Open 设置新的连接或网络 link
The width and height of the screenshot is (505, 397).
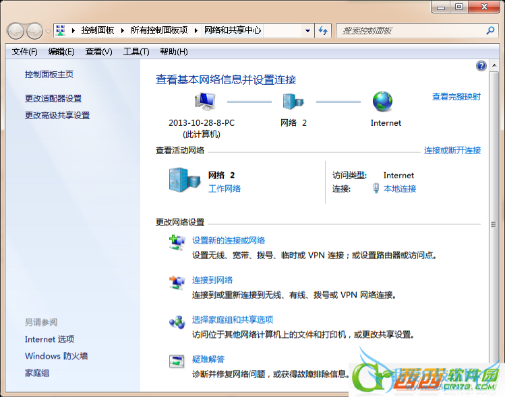click(229, 240)
